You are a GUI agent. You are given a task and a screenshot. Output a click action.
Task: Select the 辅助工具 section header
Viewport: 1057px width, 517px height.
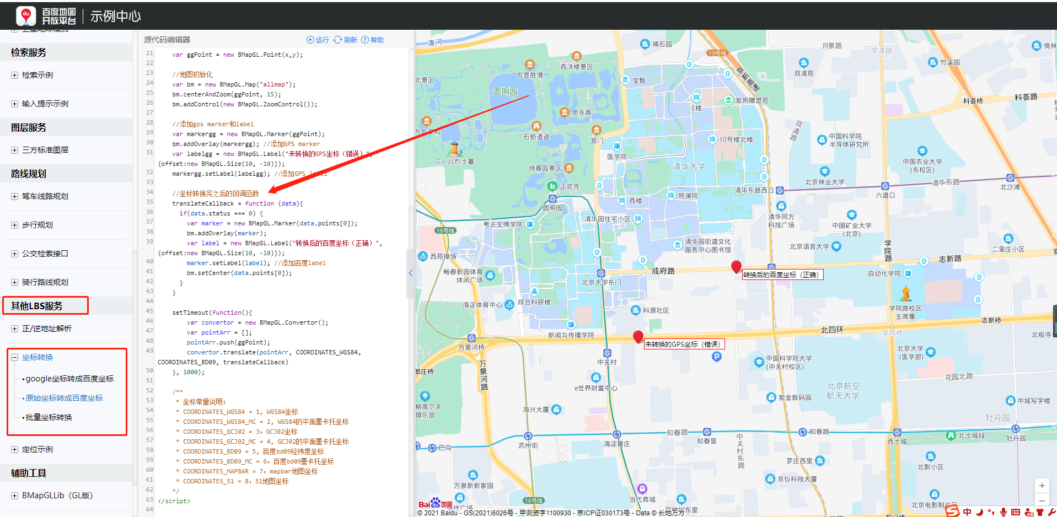pyautogui.click(x=29, y=473)
